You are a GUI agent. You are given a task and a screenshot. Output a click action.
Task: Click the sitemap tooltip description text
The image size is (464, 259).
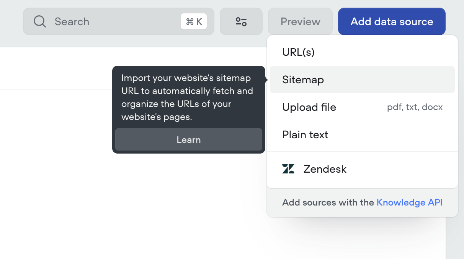[187, 97]
